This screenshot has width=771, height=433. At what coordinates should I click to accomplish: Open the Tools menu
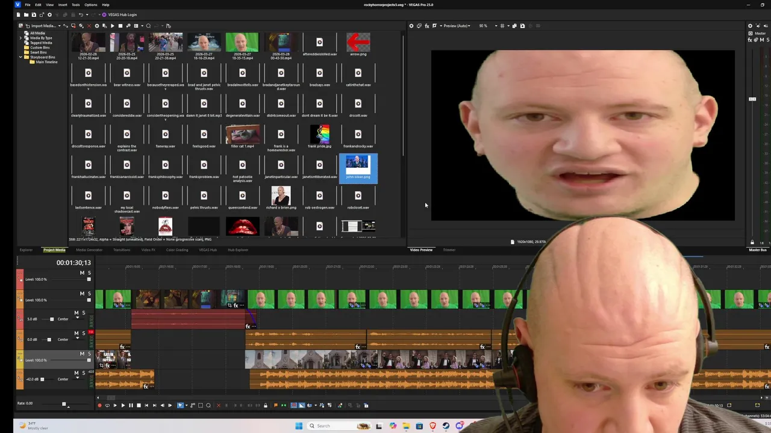pyautogui.click(x=76, y=5)
